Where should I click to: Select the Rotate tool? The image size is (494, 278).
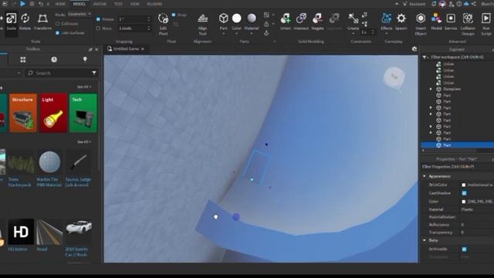pyautogui.click(x=25, y=21)
